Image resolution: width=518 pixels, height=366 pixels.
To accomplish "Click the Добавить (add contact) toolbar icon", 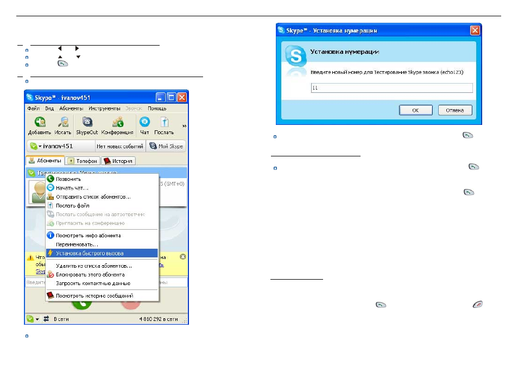I will pyautogui.click(x=40, y=125).
